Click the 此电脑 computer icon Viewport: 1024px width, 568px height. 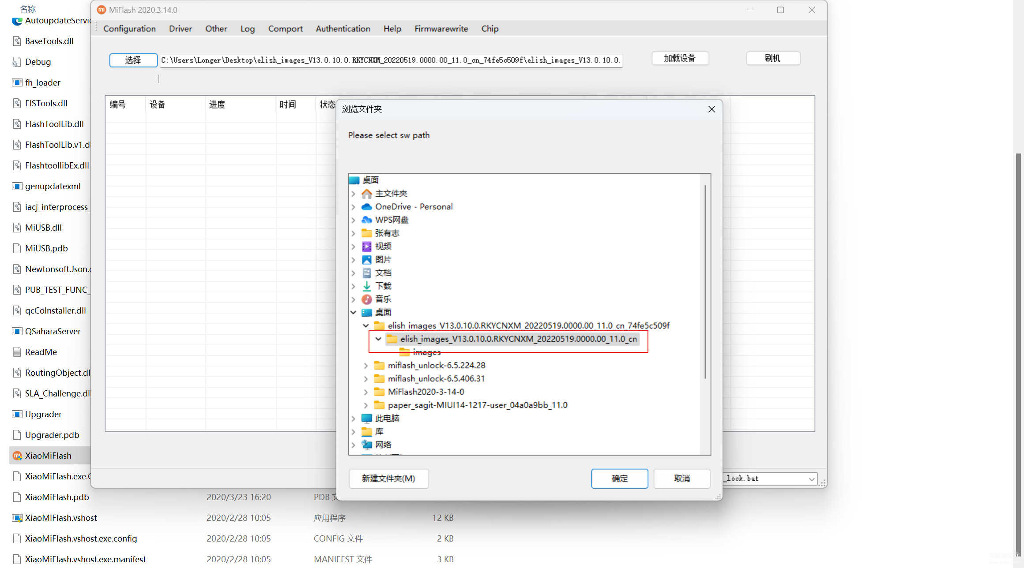coord(367,418)
